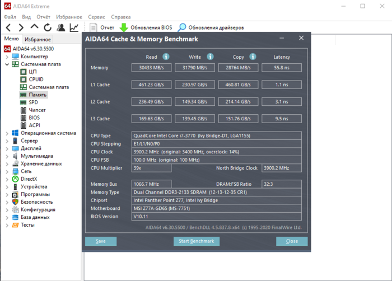The image size is (392, 281).
Task: Click the Memory Read value 30433 MB/s
Action: (x=152, y=68)
